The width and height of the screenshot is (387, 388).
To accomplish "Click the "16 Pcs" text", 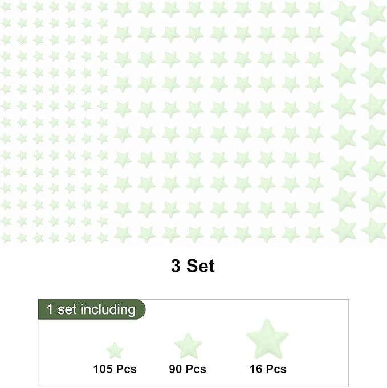I will pos(268,369).
